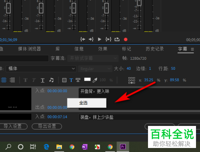Screen dimensions: 200x152
Task: Click the 边缘 value 1
Action: tap(150, 69)
